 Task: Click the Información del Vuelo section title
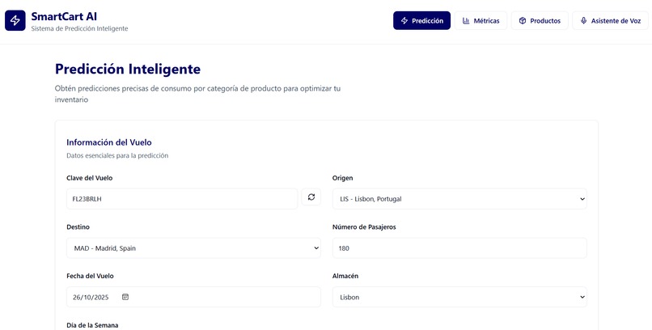point(109,142)
